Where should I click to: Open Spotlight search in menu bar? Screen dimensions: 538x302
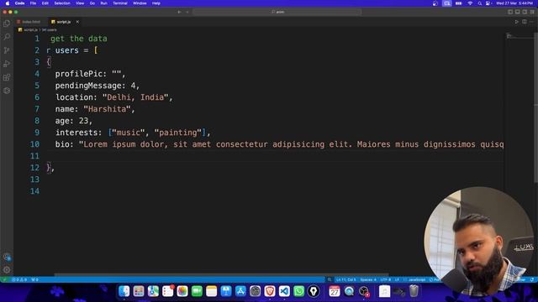point(480,3)
